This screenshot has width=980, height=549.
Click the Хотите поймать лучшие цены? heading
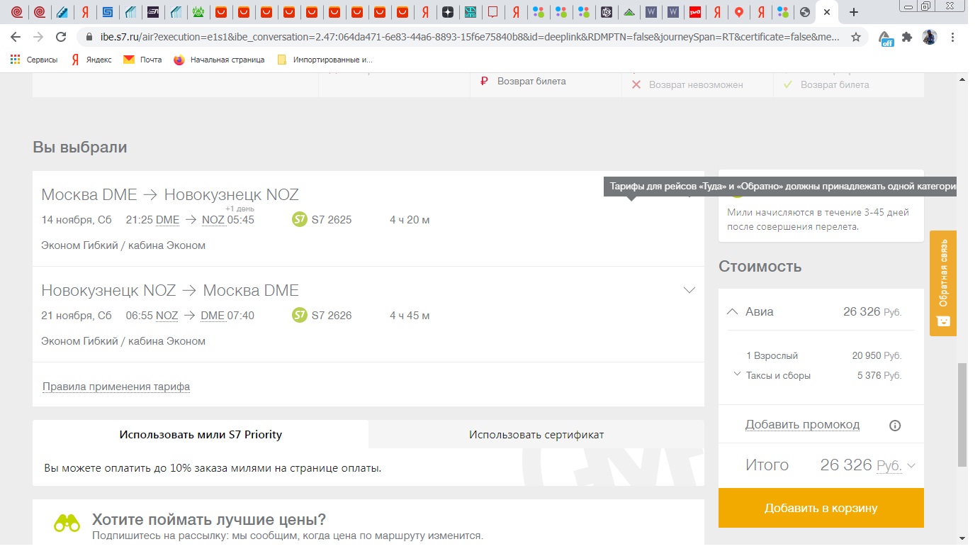pyautogui.click(x=209, y=519)
